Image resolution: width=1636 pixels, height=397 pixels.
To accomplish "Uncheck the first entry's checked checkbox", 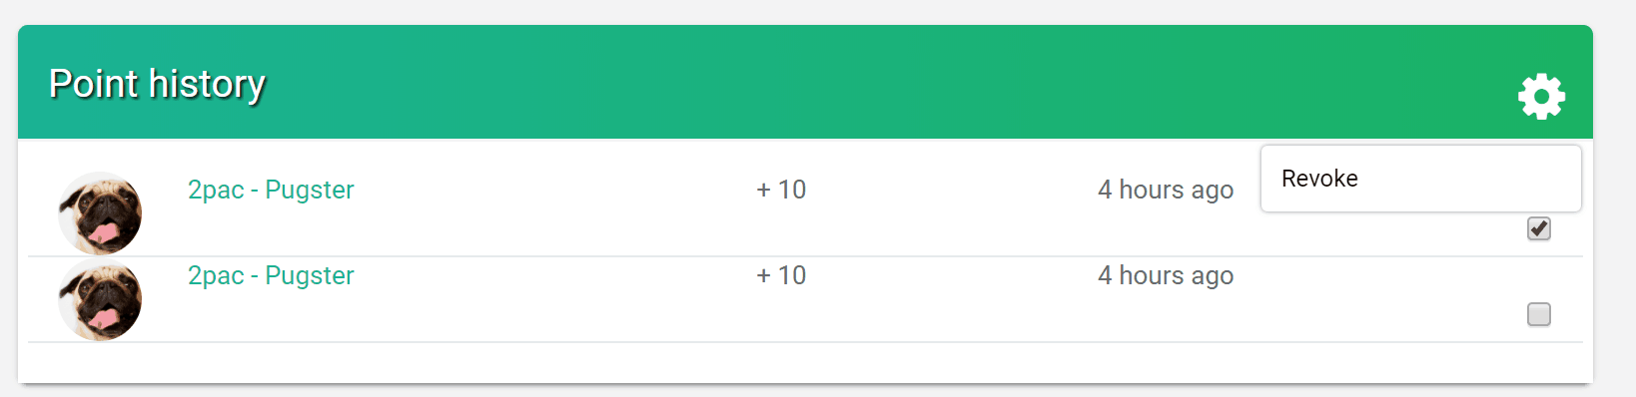I will coord(1539,228).
